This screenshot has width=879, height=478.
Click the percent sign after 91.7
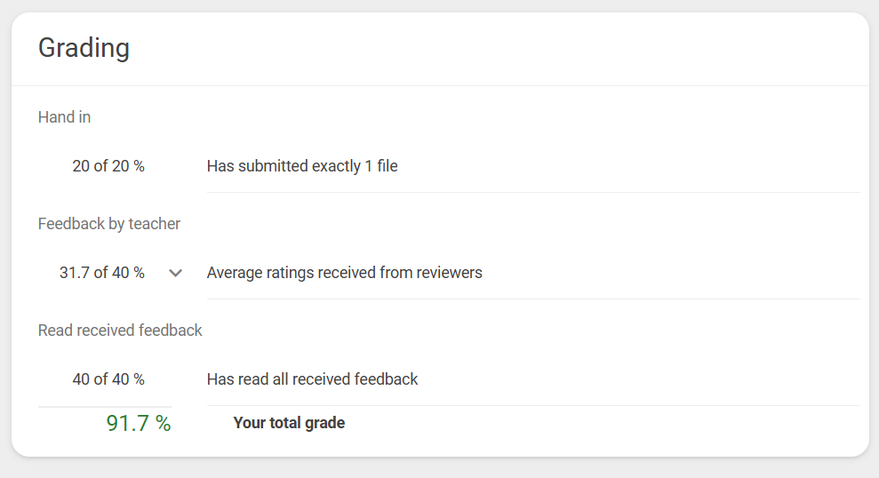click(x=164, y=423)
